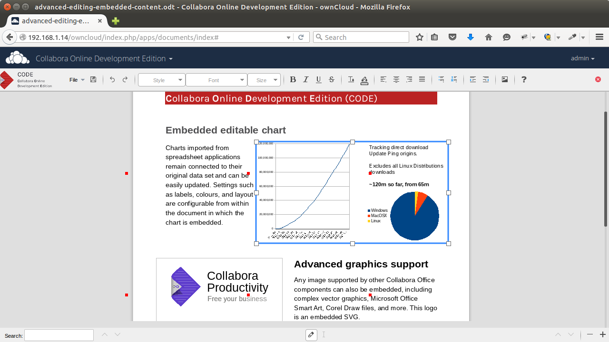Open the Style dropdown
This screenshot has height=342, width=609.
click(161, 80)
